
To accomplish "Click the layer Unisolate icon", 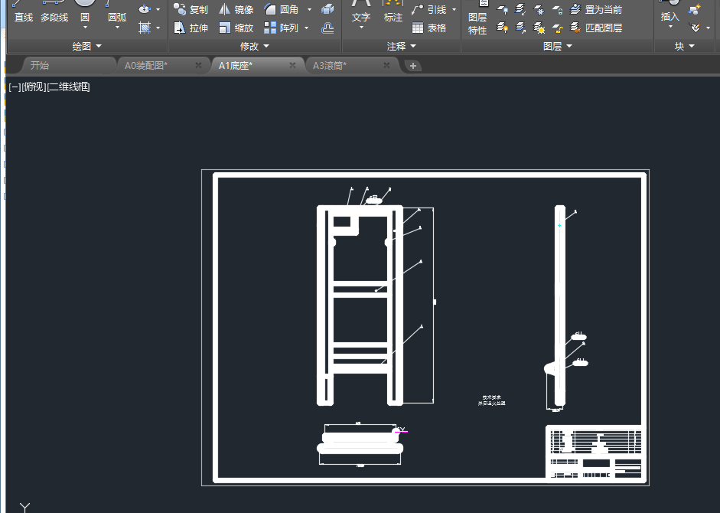I will click(x=521, y=28).
